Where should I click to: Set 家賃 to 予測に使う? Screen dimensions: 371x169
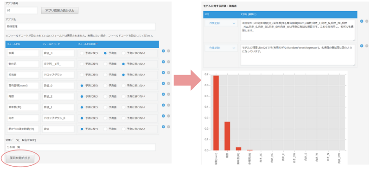pos(82,53)
